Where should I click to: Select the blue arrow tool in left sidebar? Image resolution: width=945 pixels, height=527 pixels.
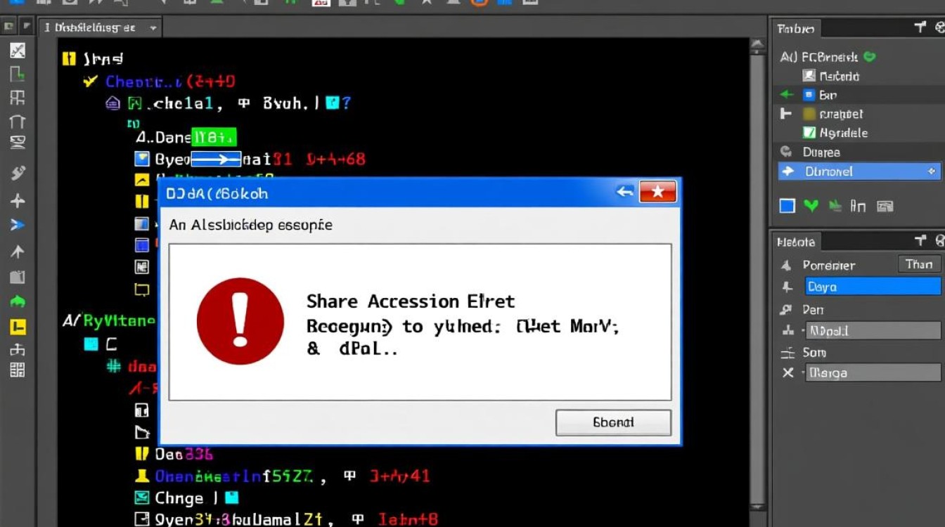coord(18,225)
